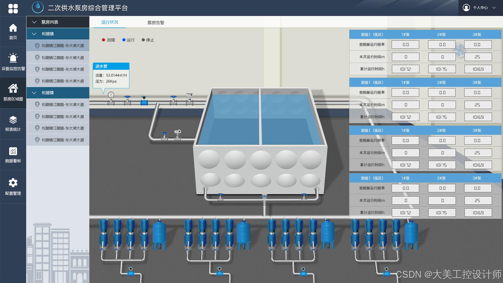Click the pressure gauge on inlet pipe
503x283 pixels.
tap(111, 95)
